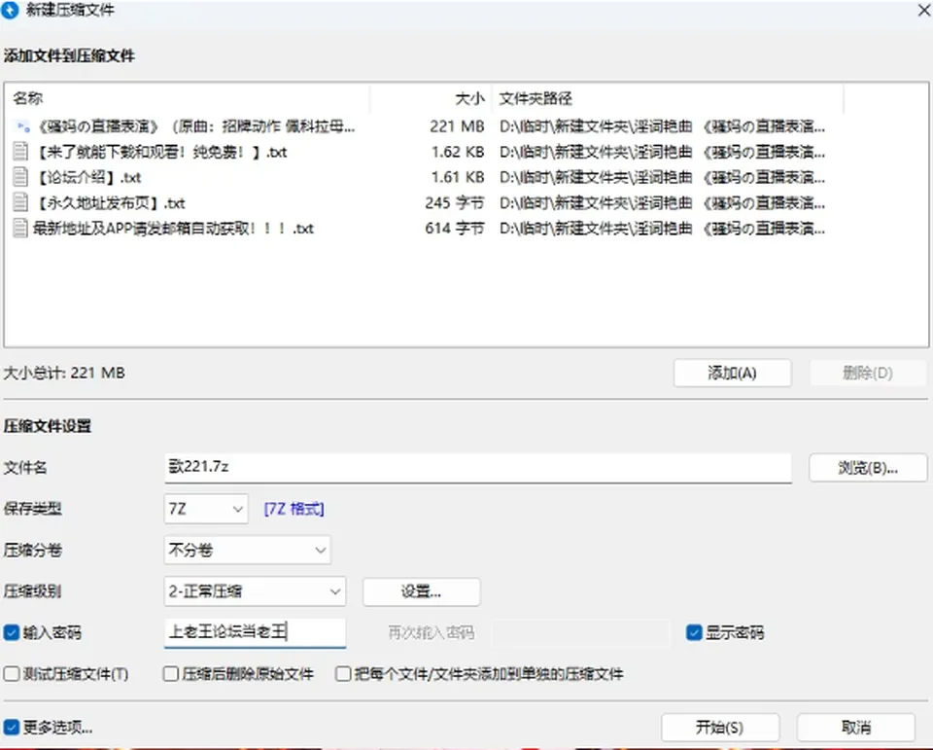
Task: Click the file icon beside 【永久地址发布页】.txt
Action: coord(20,202)
